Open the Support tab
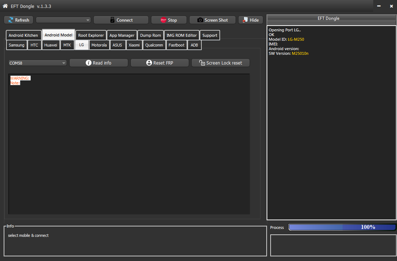This screenshot has width=397, height=261. 210,35
